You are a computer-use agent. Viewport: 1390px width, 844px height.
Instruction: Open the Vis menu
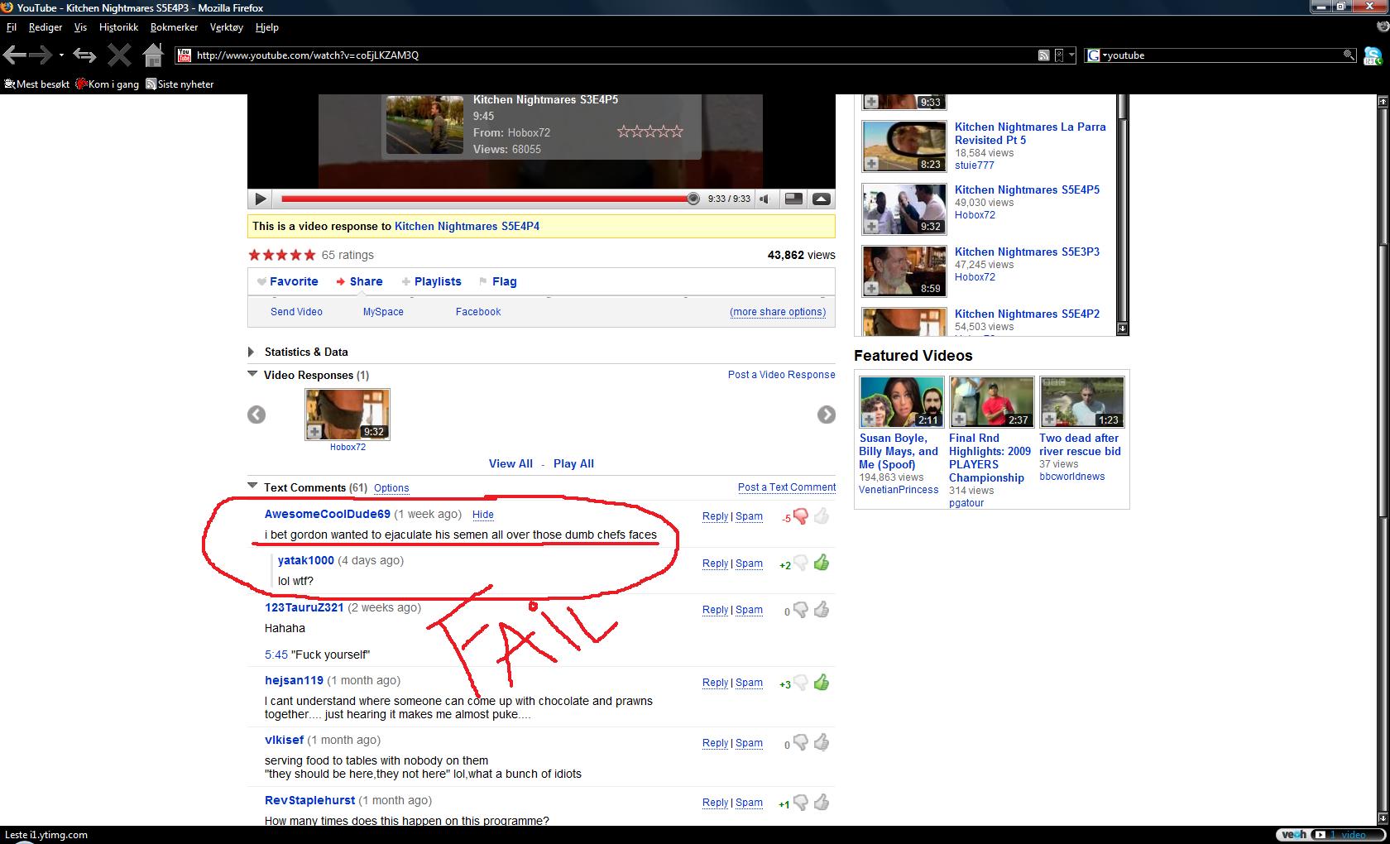point(80,27)
